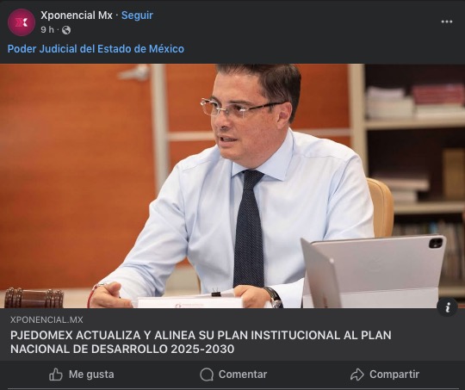Click the share arrow icon

click(357, 375)
